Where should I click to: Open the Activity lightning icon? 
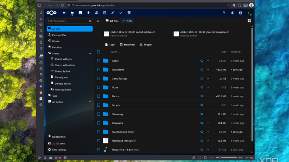(x=89, y=13)
